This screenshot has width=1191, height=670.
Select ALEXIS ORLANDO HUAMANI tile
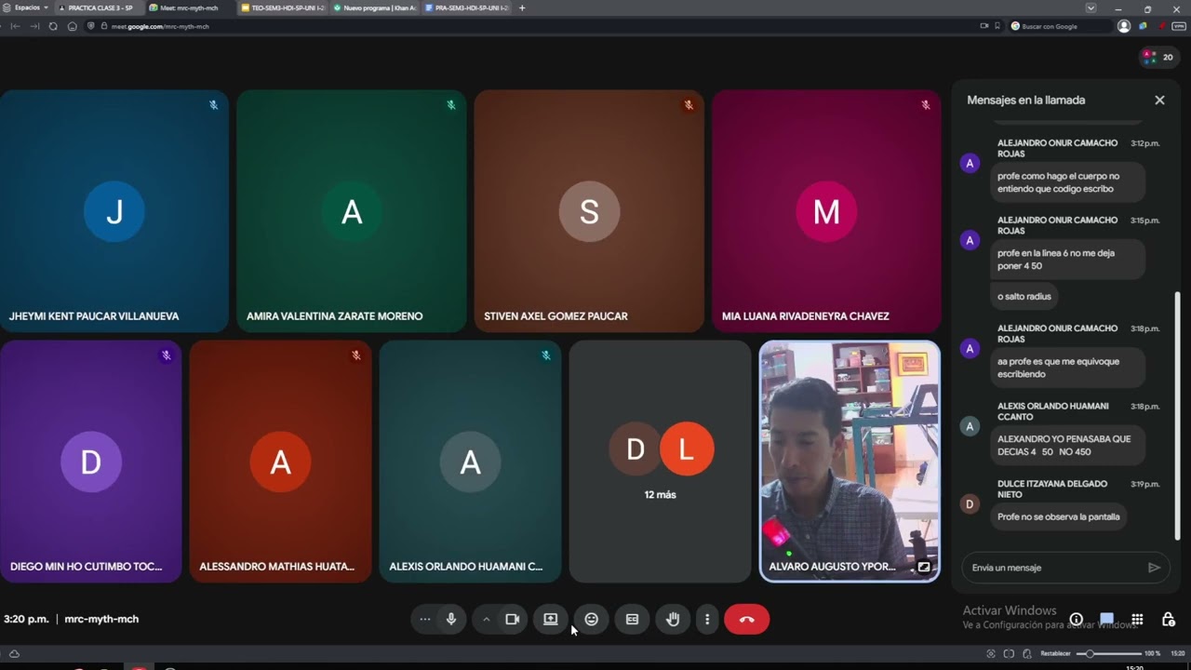(470, 462)
